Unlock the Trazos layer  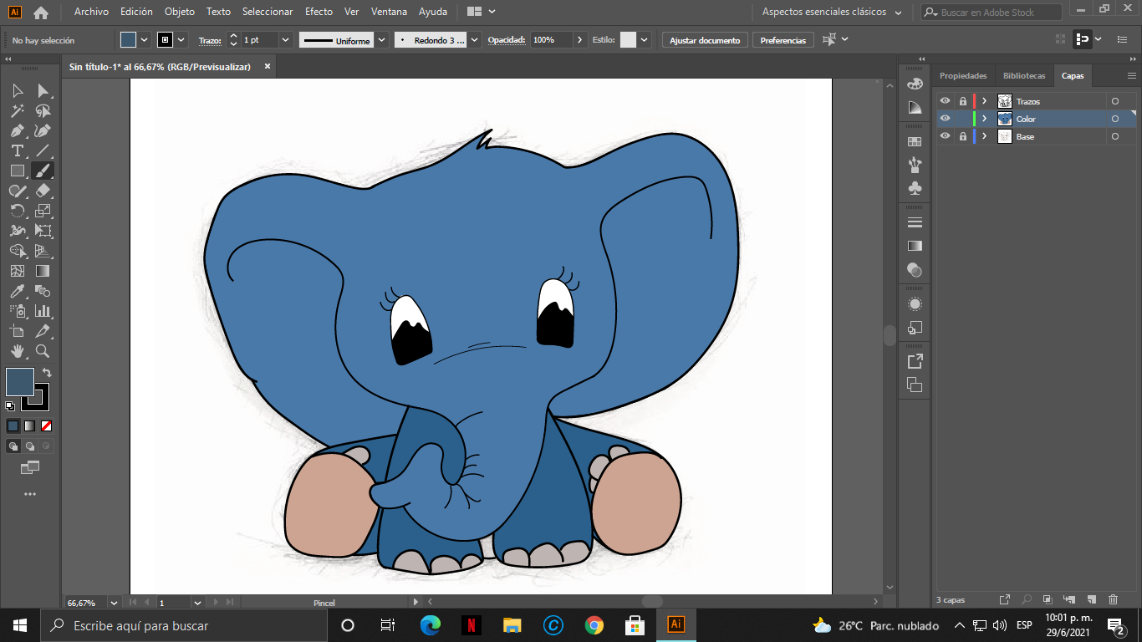[962, 101]
